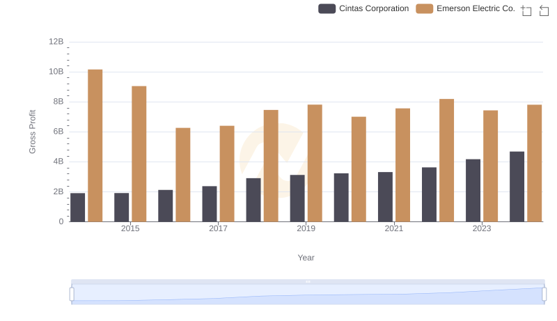The width and height of the screenshot is (557, 321).
Task: Click the 2015 x-axis label
Action: (130, 228)
